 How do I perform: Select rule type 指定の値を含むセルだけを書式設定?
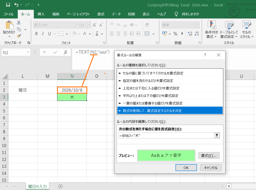point(170,81)
